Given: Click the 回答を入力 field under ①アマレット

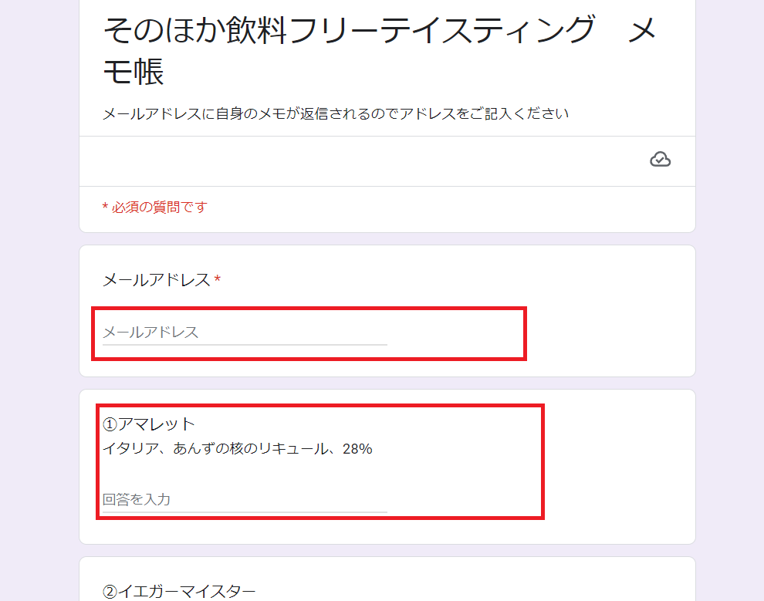Looking at the screenshot, I should (245, 500).
